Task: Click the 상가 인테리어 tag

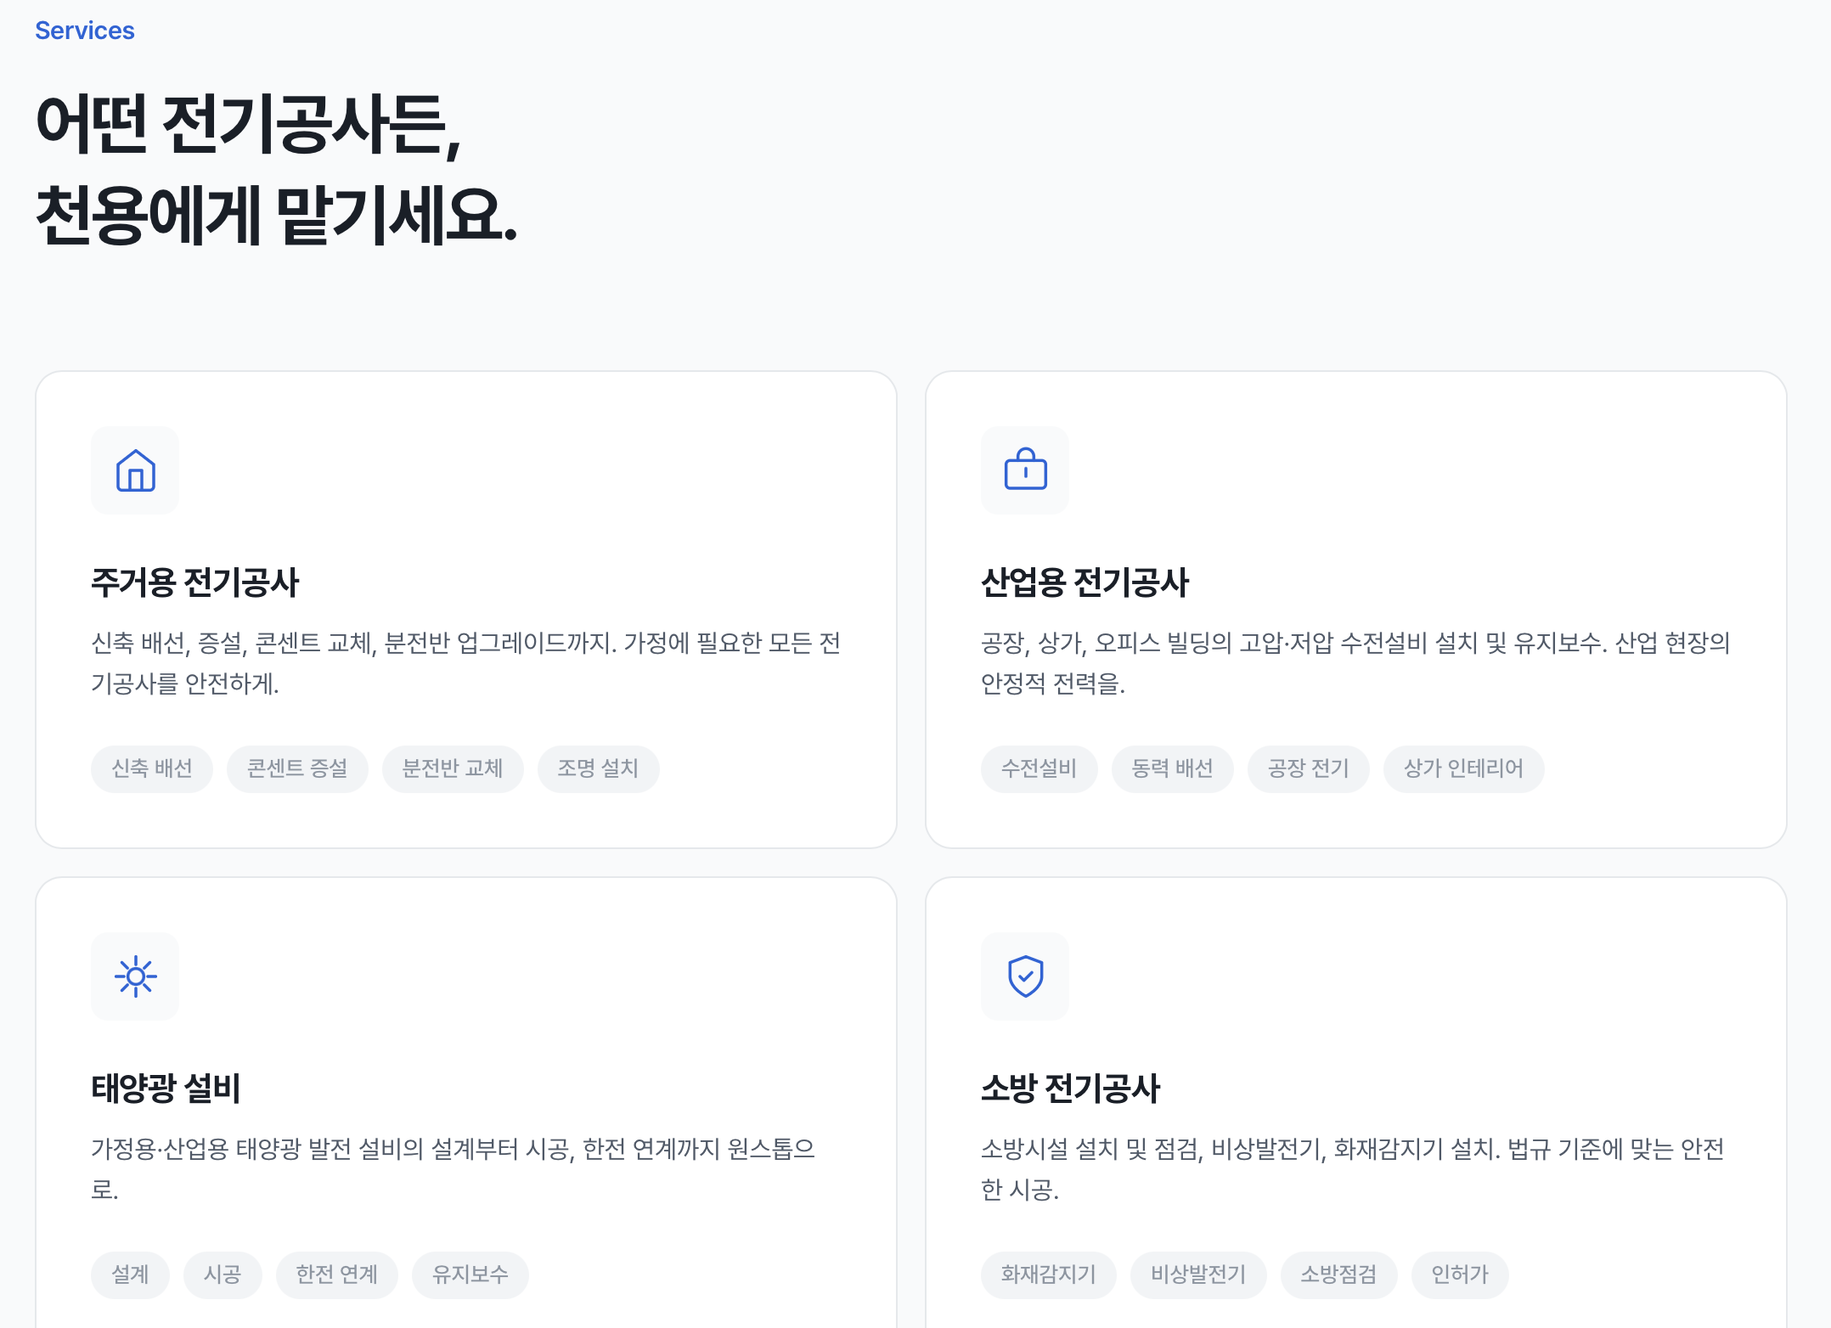Action: click(1463, 768)
